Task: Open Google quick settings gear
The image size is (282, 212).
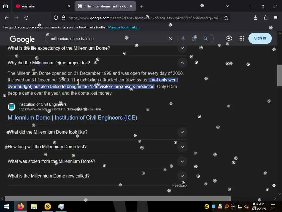Action: pos(229,38)
